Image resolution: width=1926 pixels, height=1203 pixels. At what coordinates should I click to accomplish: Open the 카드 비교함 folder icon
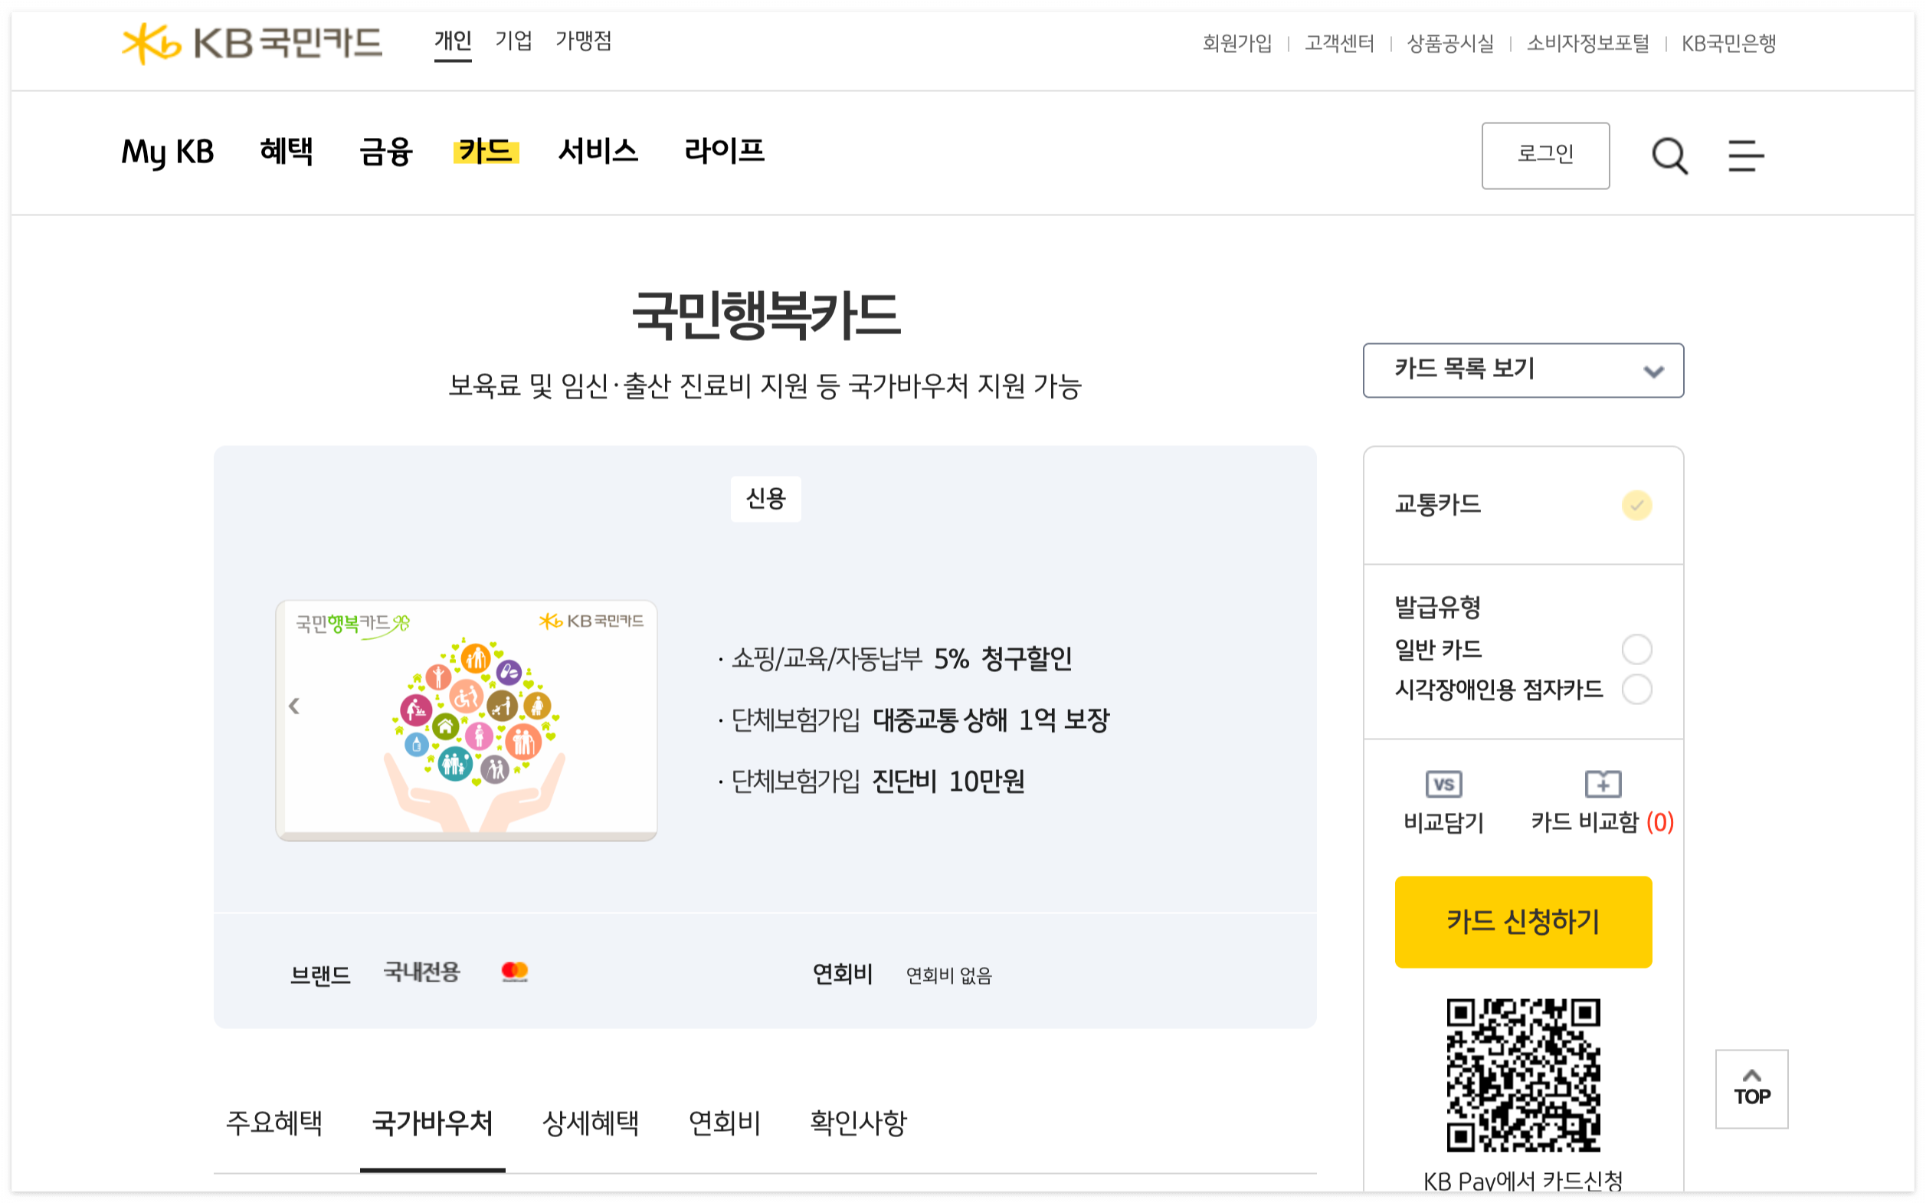(1602, 784)
